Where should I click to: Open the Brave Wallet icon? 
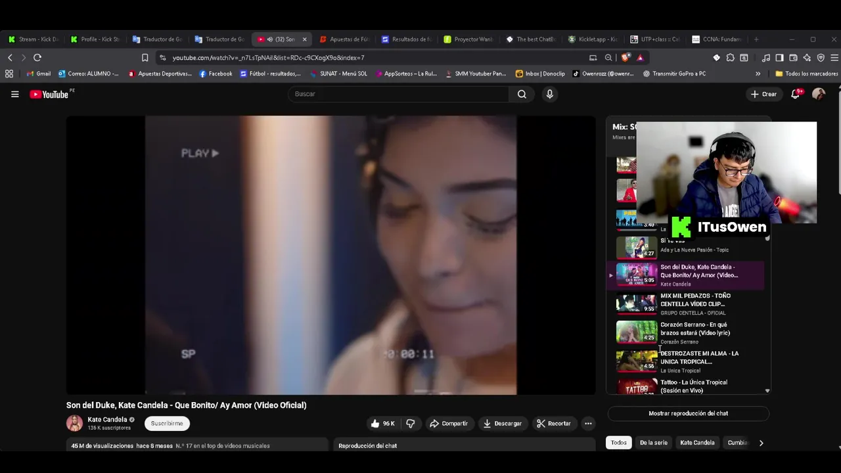[793, 58]
